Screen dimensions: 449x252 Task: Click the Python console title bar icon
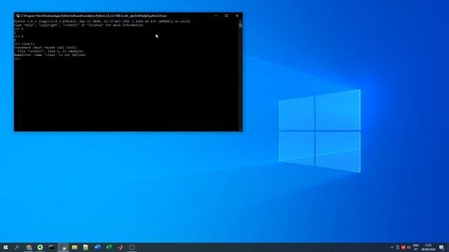18,15
